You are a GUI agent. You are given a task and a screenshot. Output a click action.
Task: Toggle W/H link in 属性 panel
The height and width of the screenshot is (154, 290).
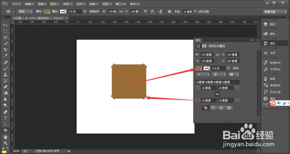(x=218, y=55)
